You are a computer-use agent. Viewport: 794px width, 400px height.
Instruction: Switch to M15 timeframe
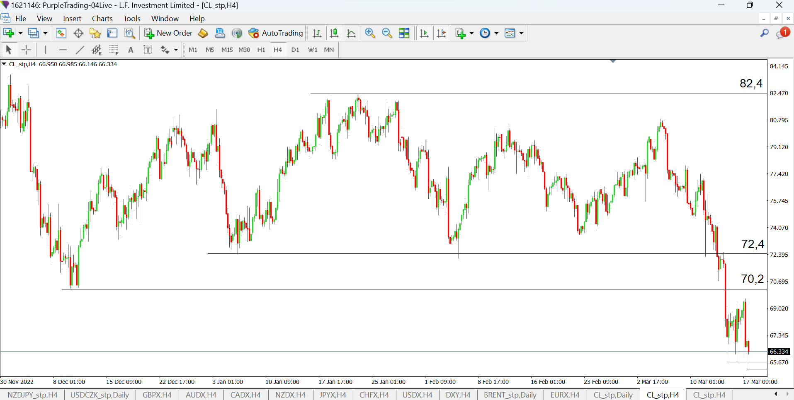pyautogui.click(x=227, y=50)
